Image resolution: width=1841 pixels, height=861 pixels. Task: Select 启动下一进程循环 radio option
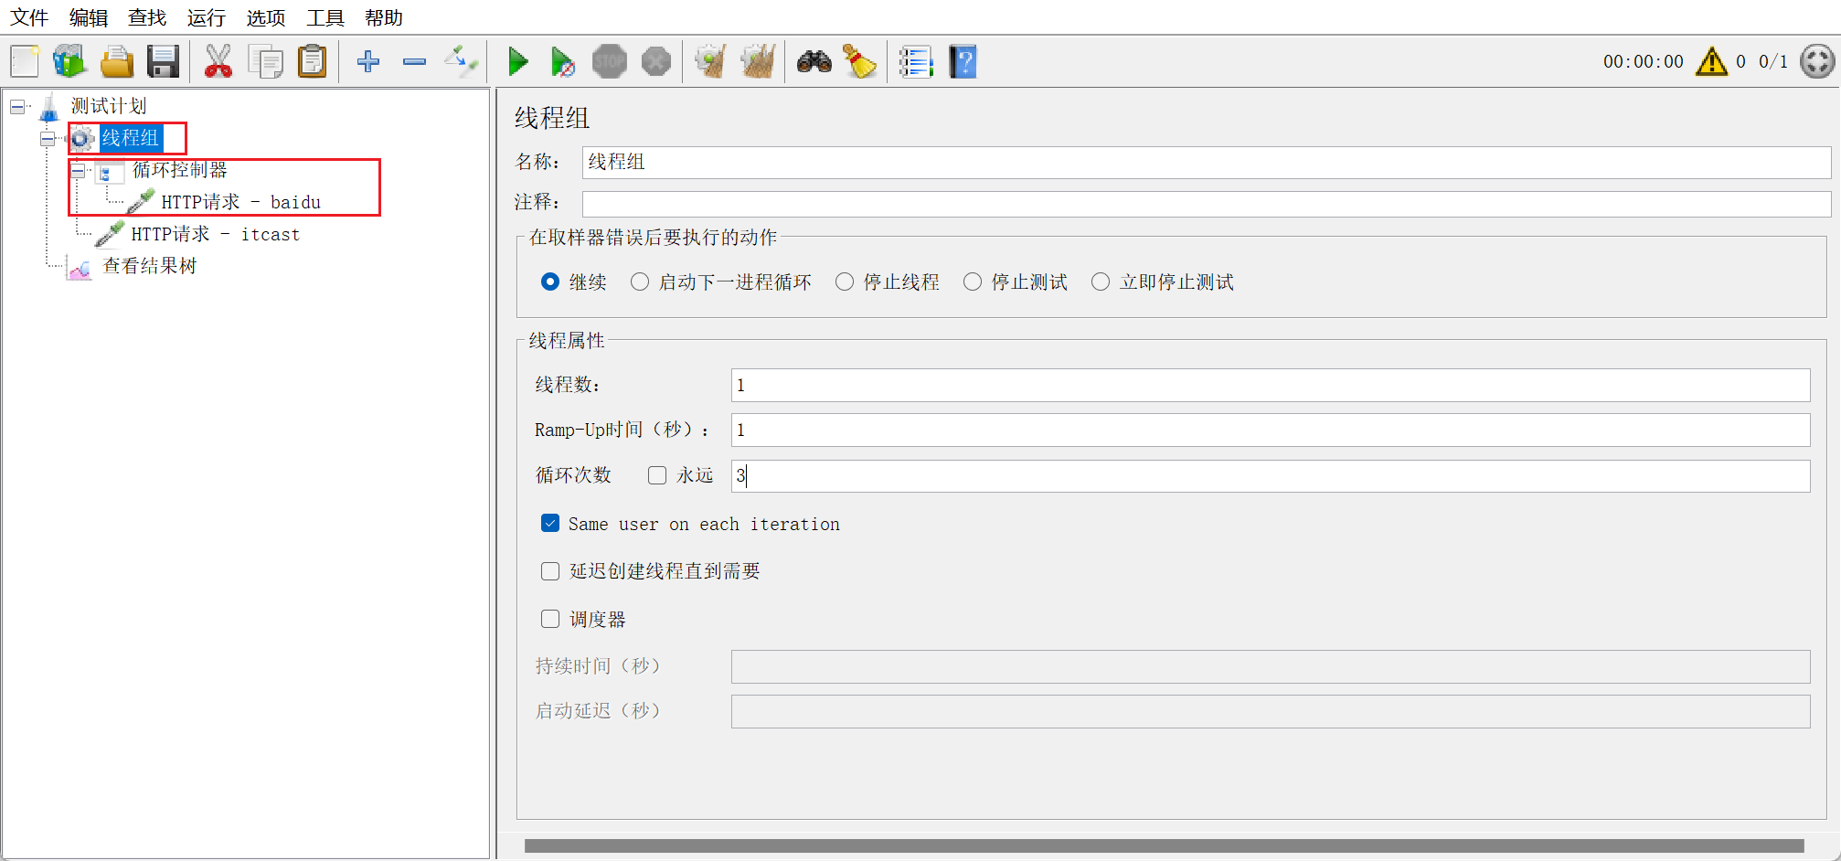tap(640, 282)
